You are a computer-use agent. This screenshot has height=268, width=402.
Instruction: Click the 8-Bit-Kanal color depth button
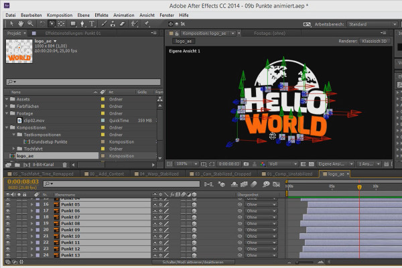43,165
